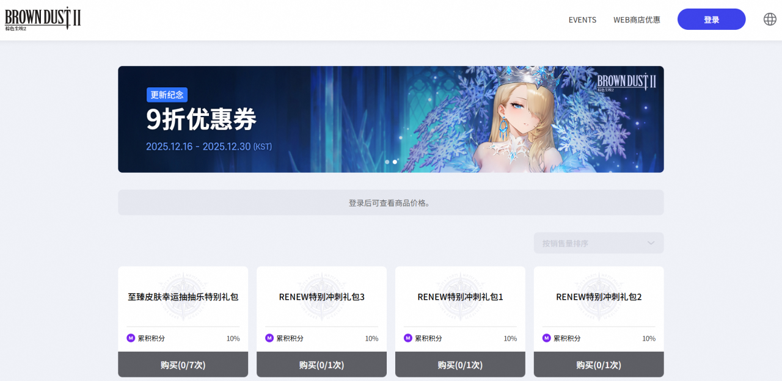Open the WEB商店优惠 menu item
This screenshot has width=782, height=381.
637,20
